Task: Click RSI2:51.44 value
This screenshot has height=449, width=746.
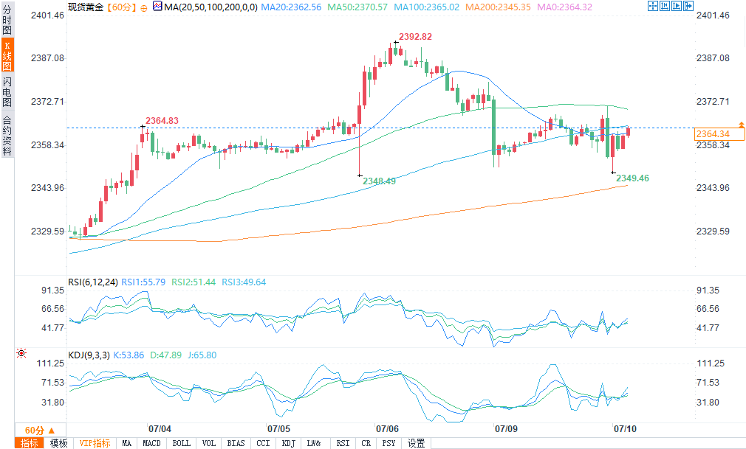Action: (194, 282)
